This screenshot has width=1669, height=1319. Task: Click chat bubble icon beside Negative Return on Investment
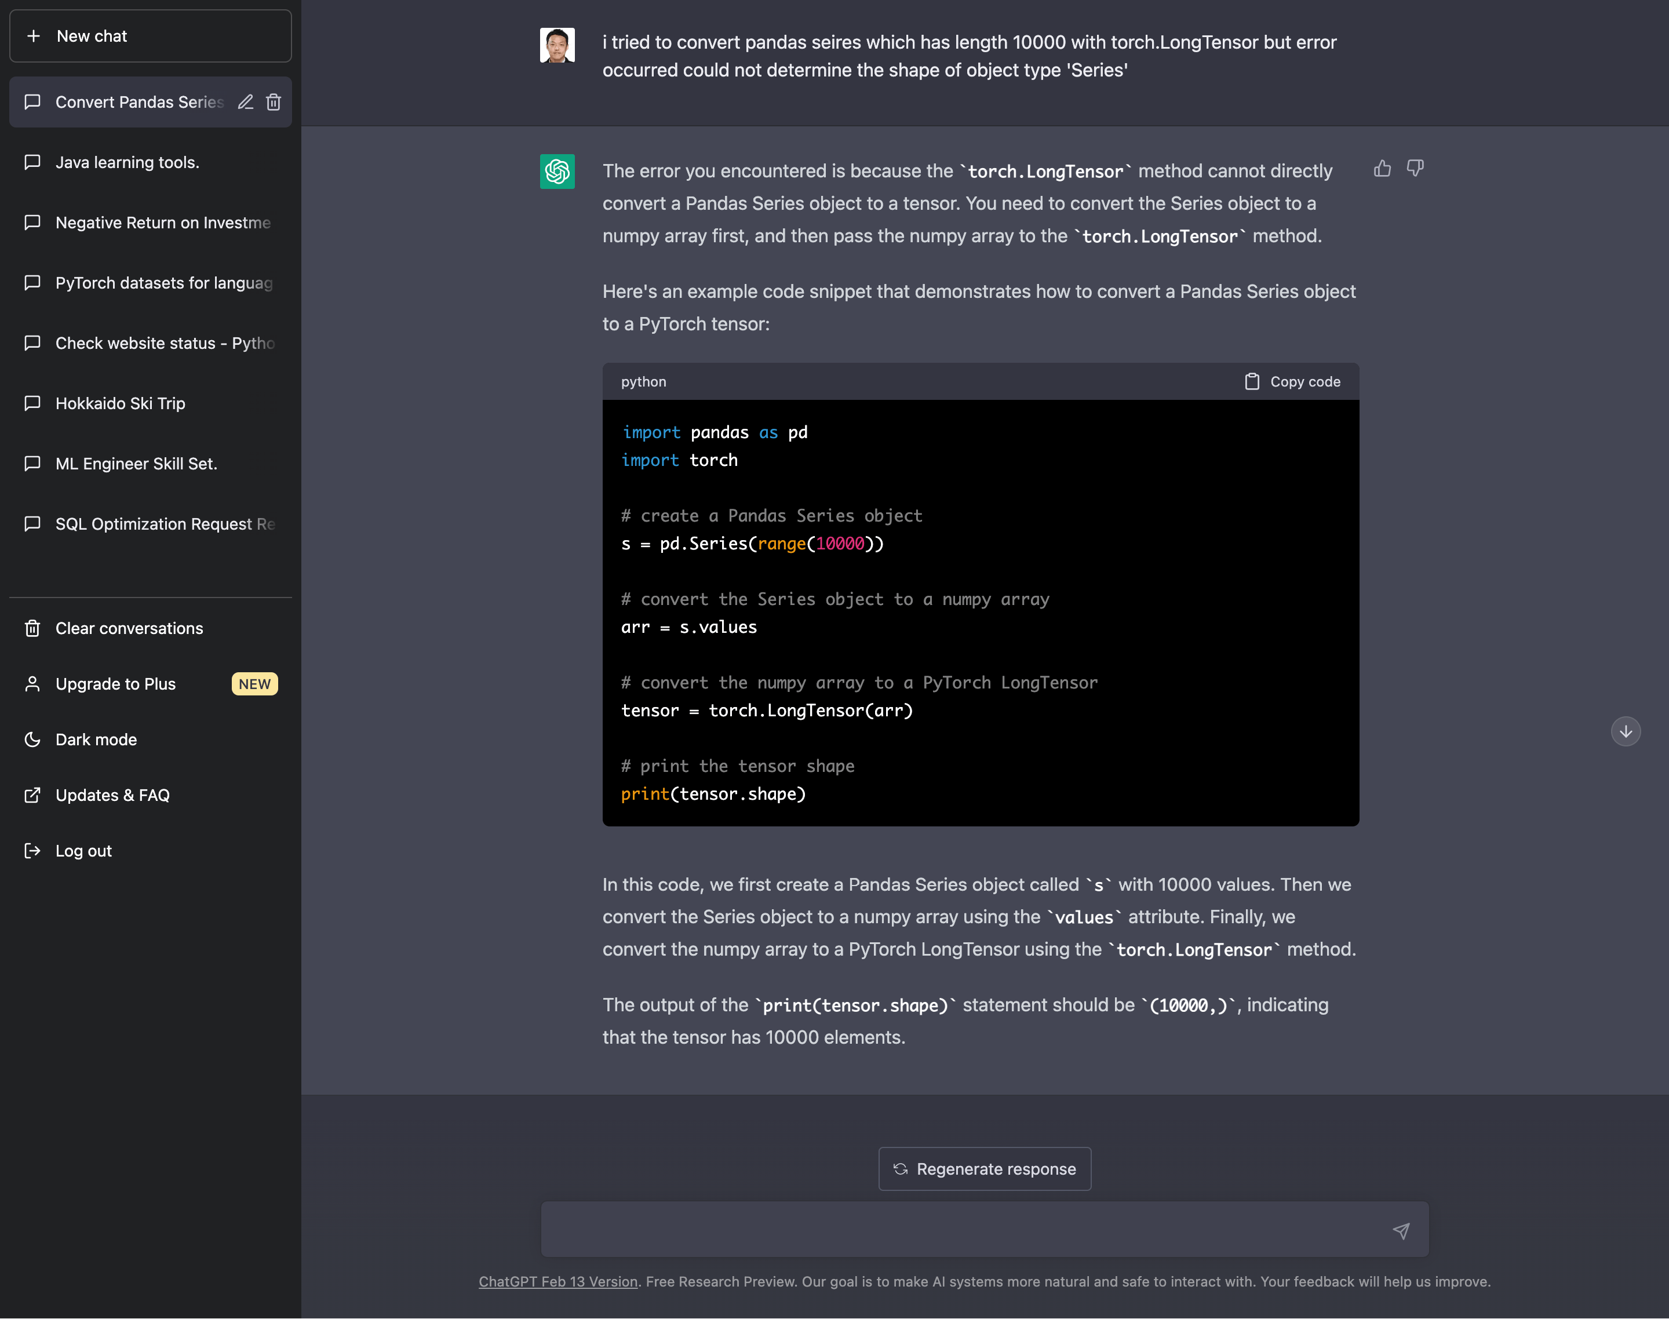tap(32, 223)
